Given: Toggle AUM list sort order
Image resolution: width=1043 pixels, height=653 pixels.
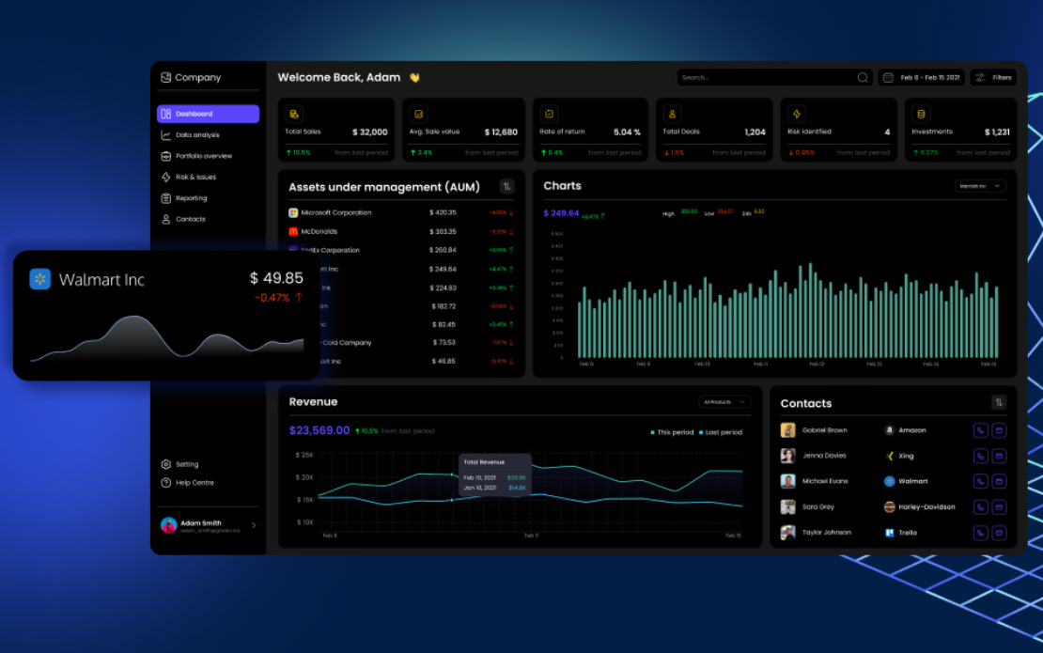Looking at the screenshot, I should click(506, 187).
